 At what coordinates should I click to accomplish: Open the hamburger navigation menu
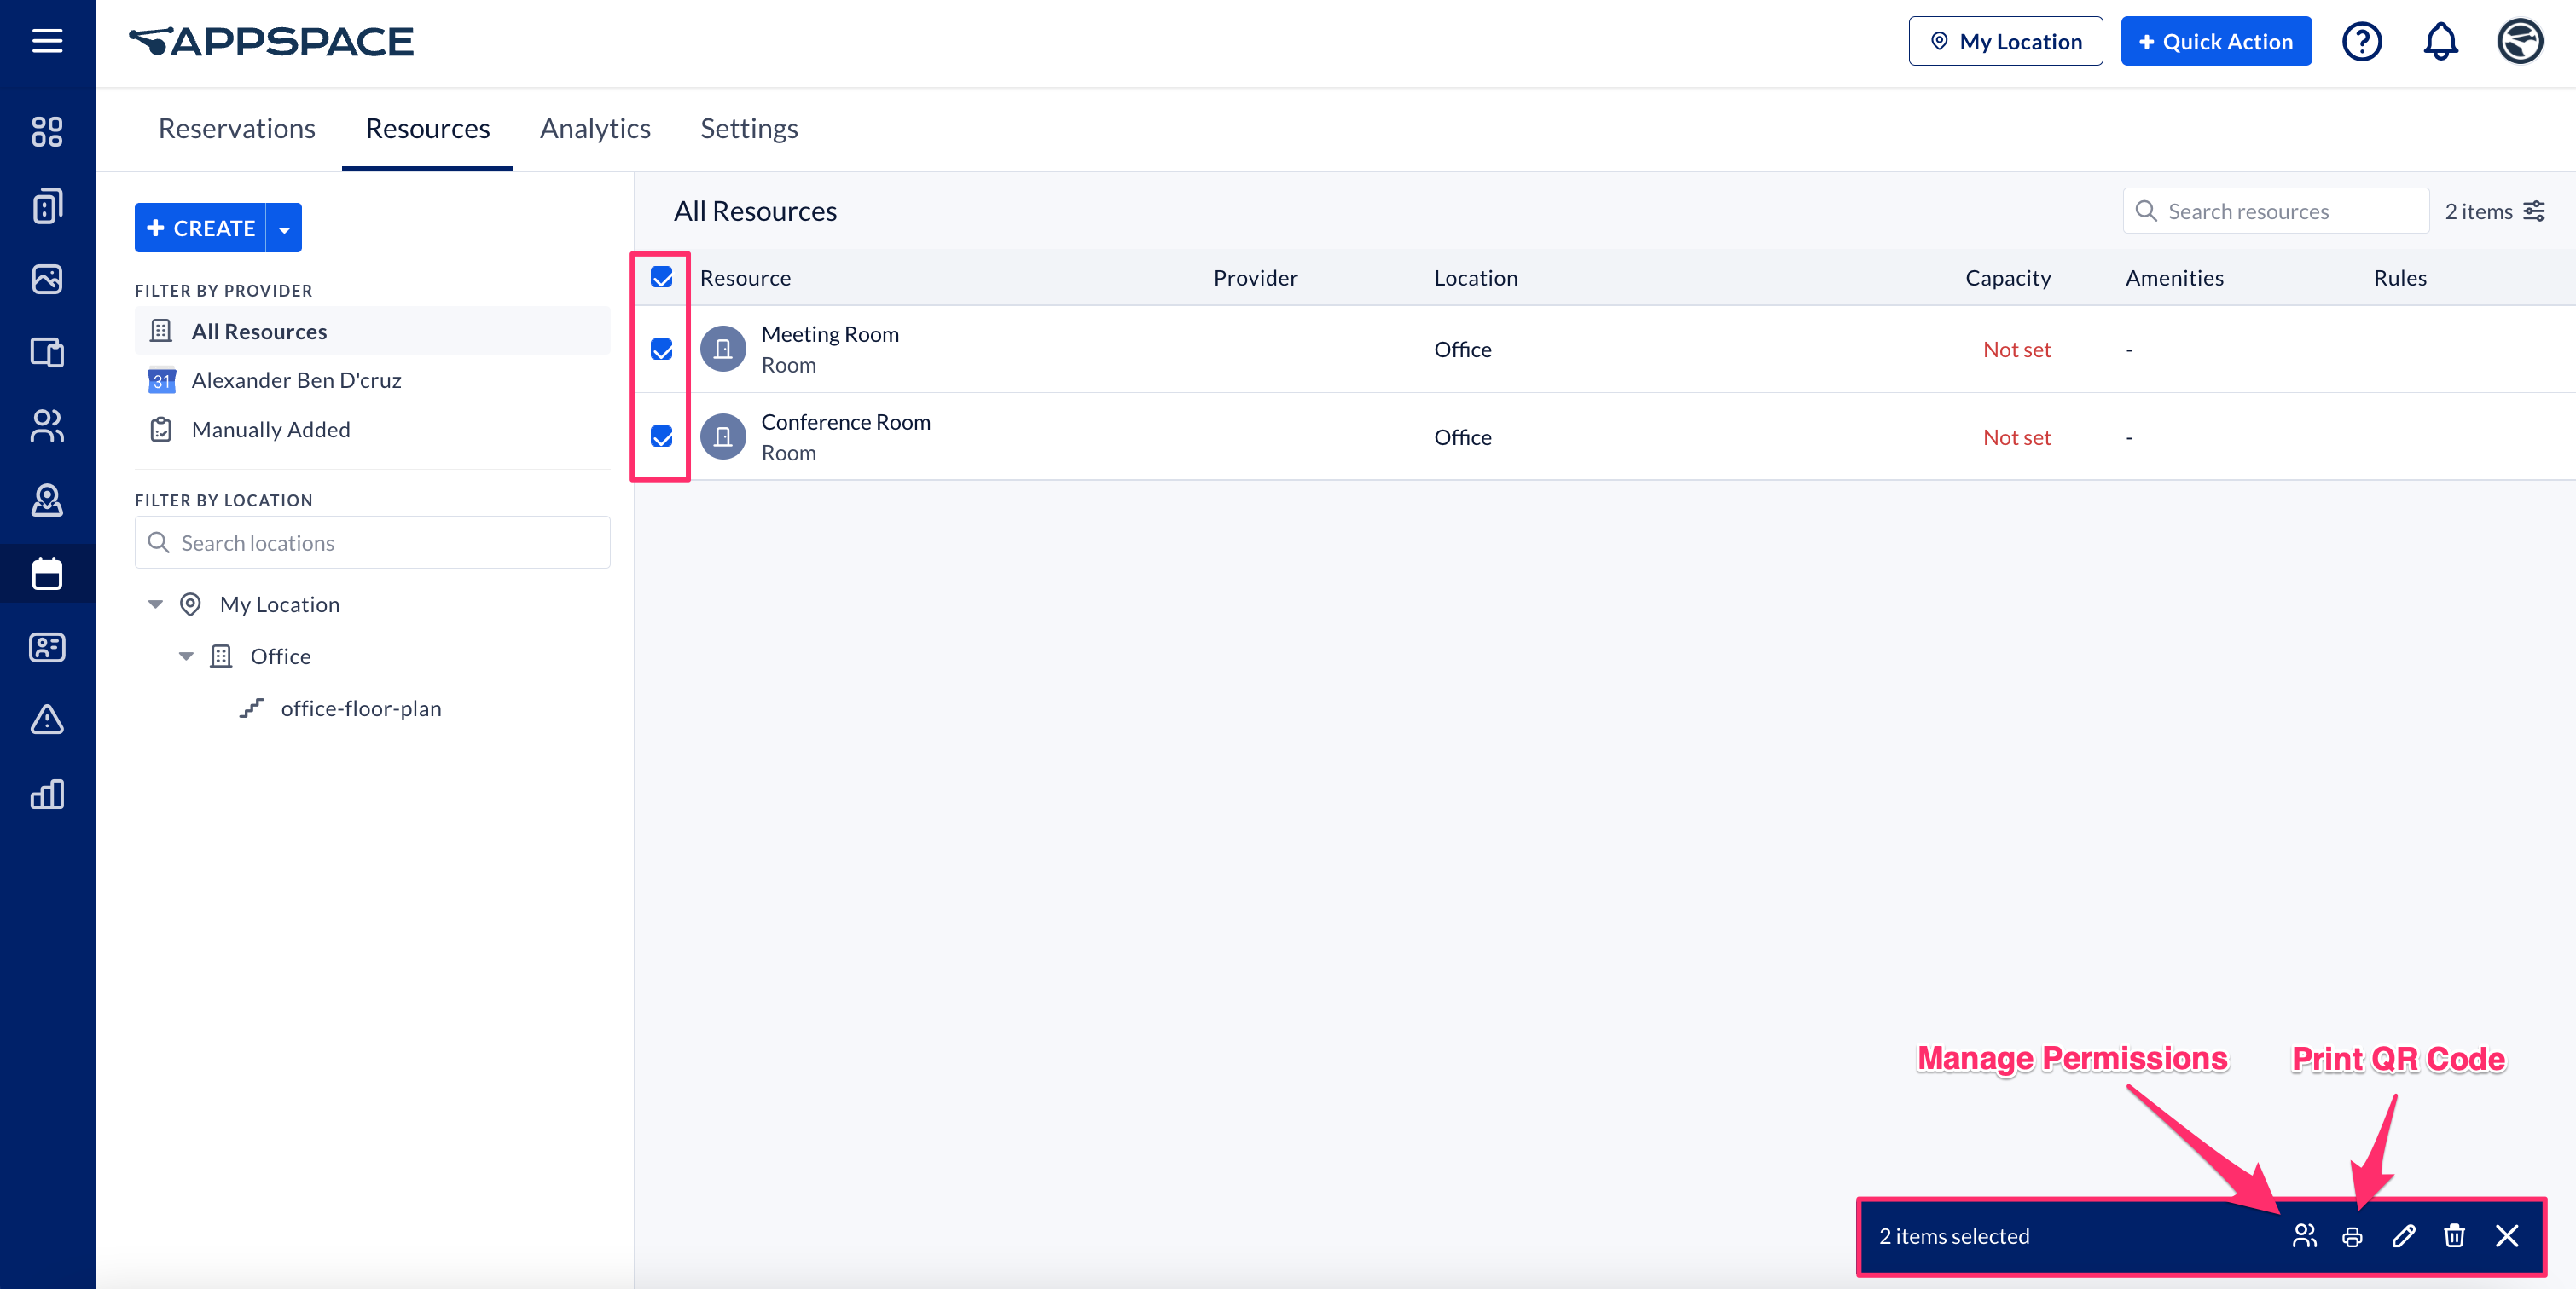click(47, 41)
